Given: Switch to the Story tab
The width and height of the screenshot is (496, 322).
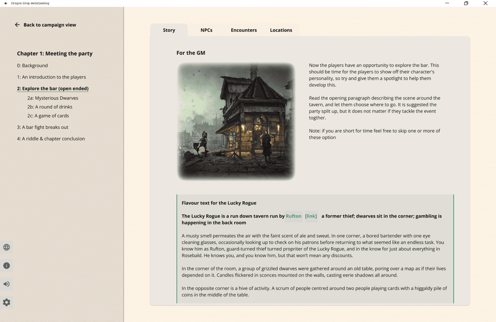Looking at the screenshot, I should [169, 30].
